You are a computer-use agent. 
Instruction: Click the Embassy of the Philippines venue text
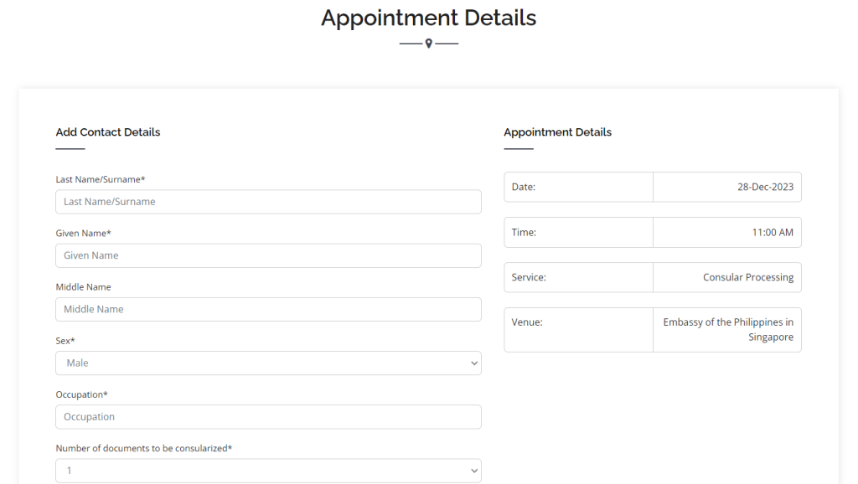[x=728, y=329]
